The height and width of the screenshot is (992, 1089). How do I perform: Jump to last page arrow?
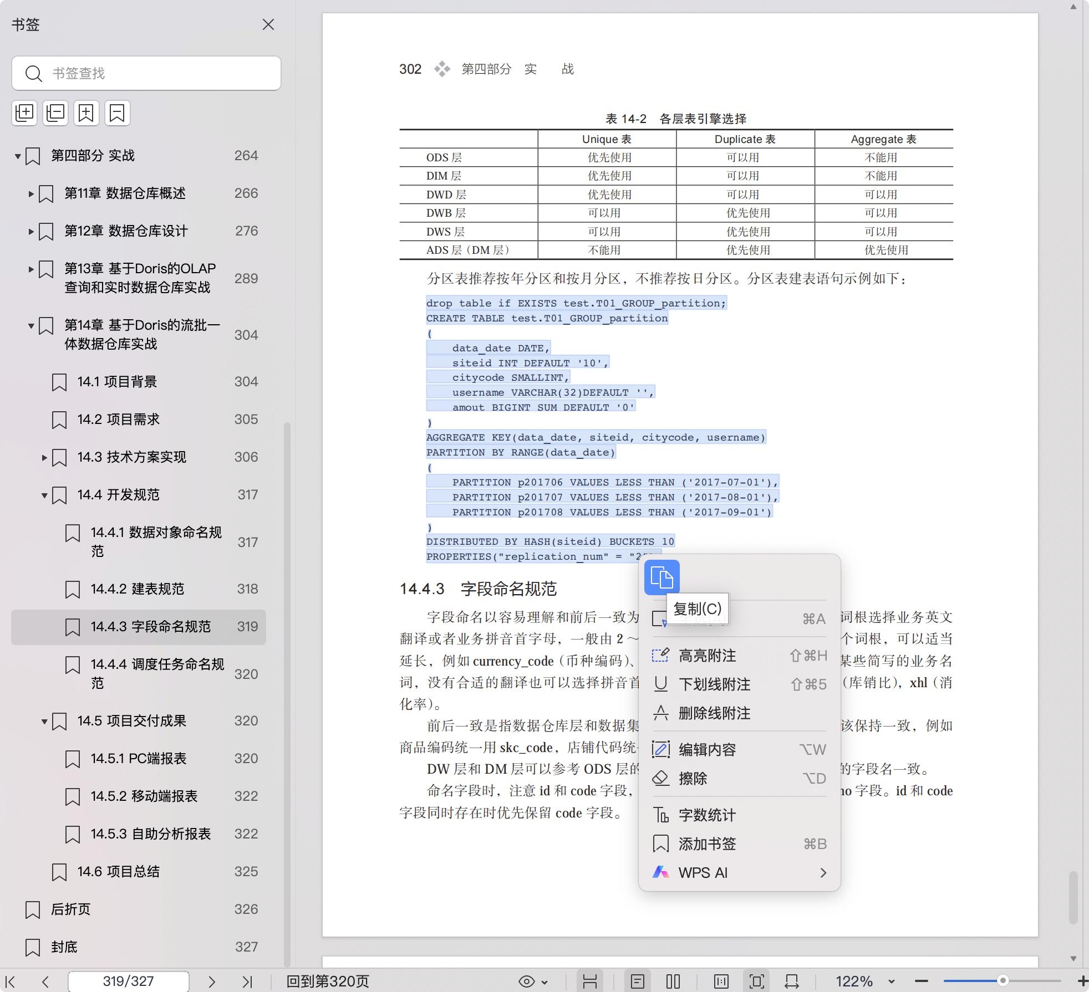pos(247,981)
